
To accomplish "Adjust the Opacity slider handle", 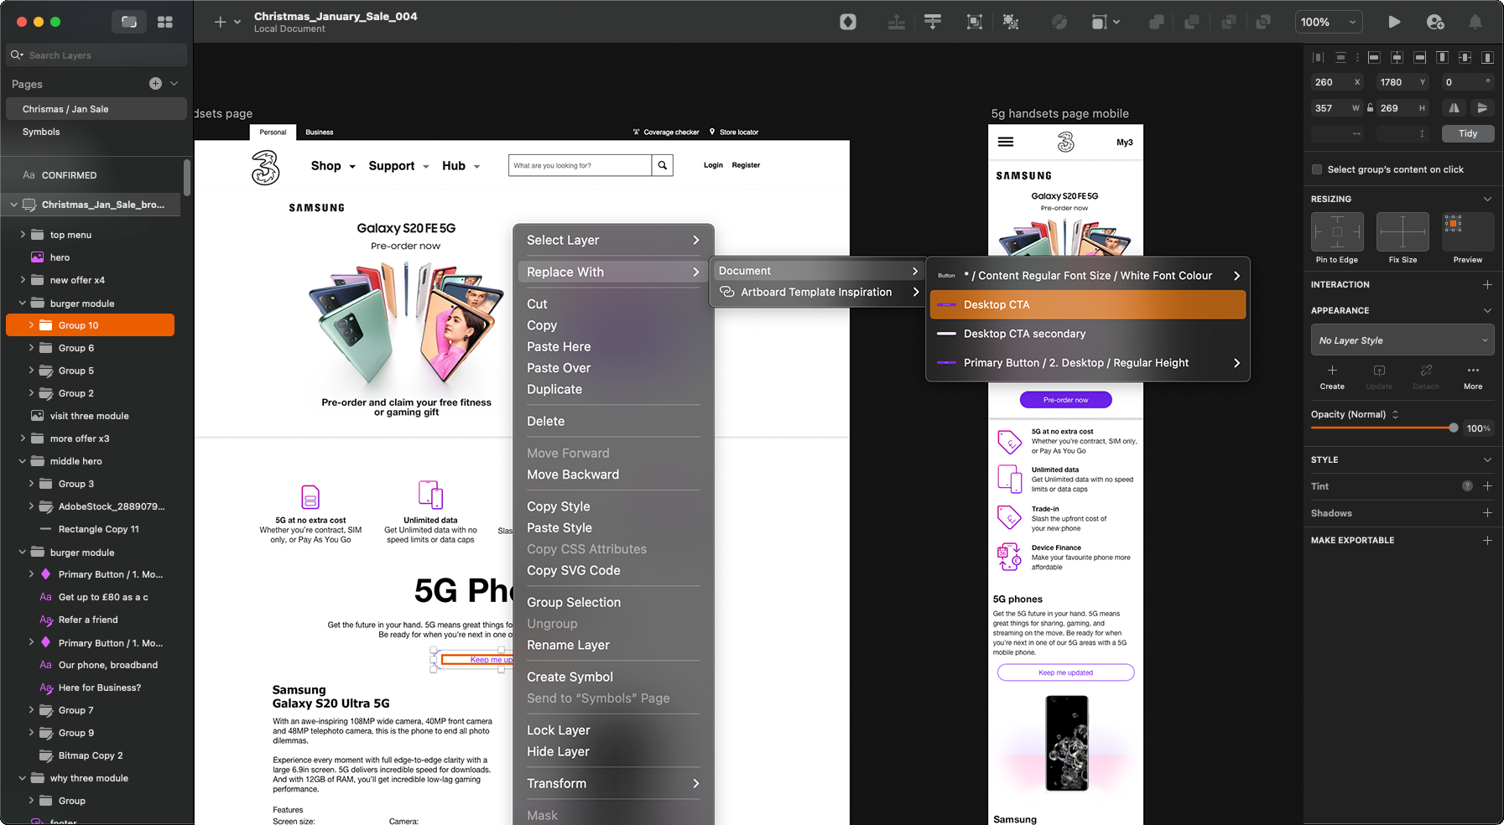I will pos(1453,428).
